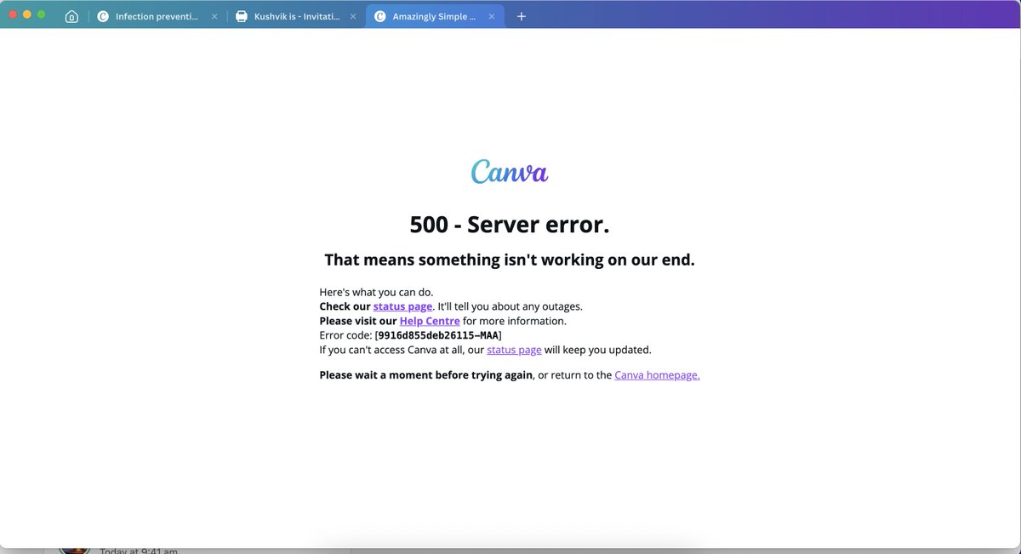Return to the Canva homepage link
This screenshot has width=1021, height=554.
(x=657, y=374)
